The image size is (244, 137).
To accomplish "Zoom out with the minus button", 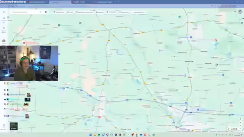I will [x=240, y=126].
